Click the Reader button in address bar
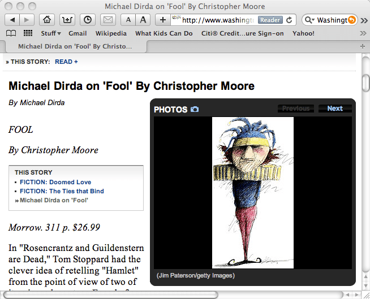This screenshot has height=299, width=370. [270, 20]
